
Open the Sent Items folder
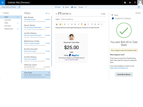[x=10, y=26]
